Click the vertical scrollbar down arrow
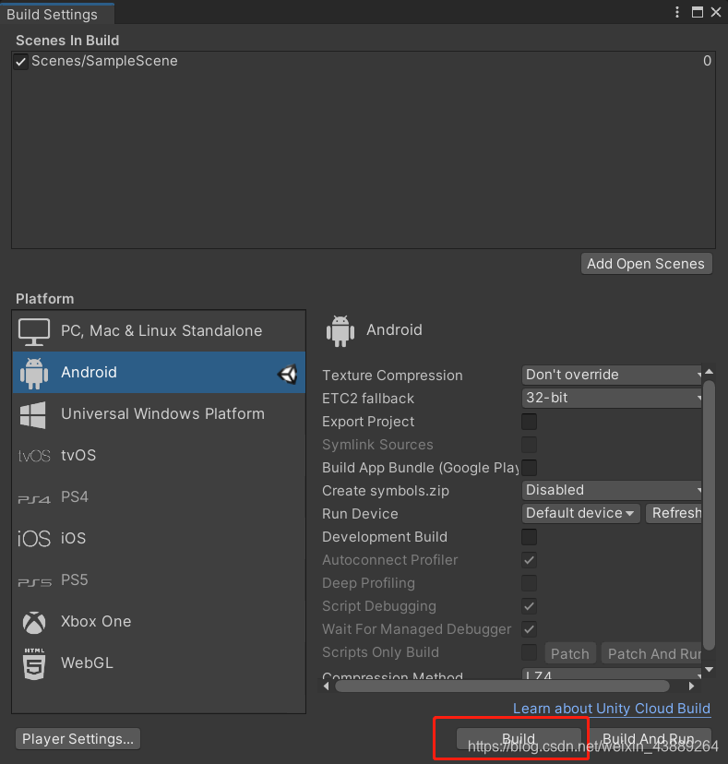This screenshot has height=764, width=728. (x=710, y=670)
